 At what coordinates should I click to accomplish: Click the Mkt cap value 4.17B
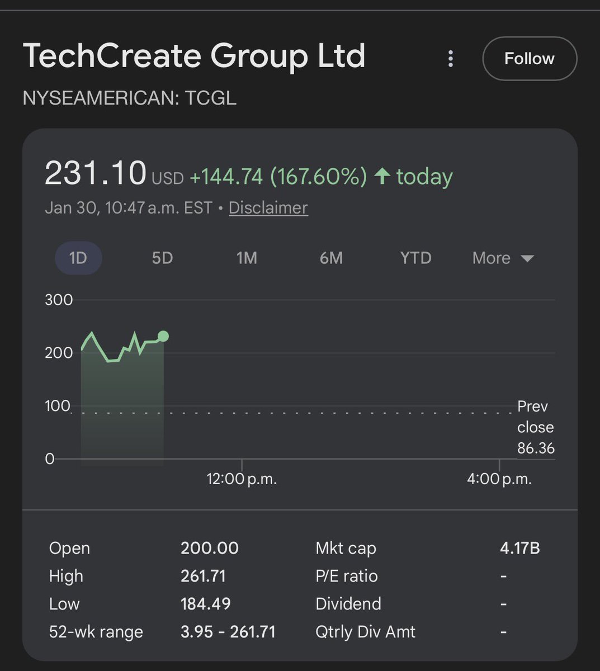pyautogui.click(x=519, y=548)
